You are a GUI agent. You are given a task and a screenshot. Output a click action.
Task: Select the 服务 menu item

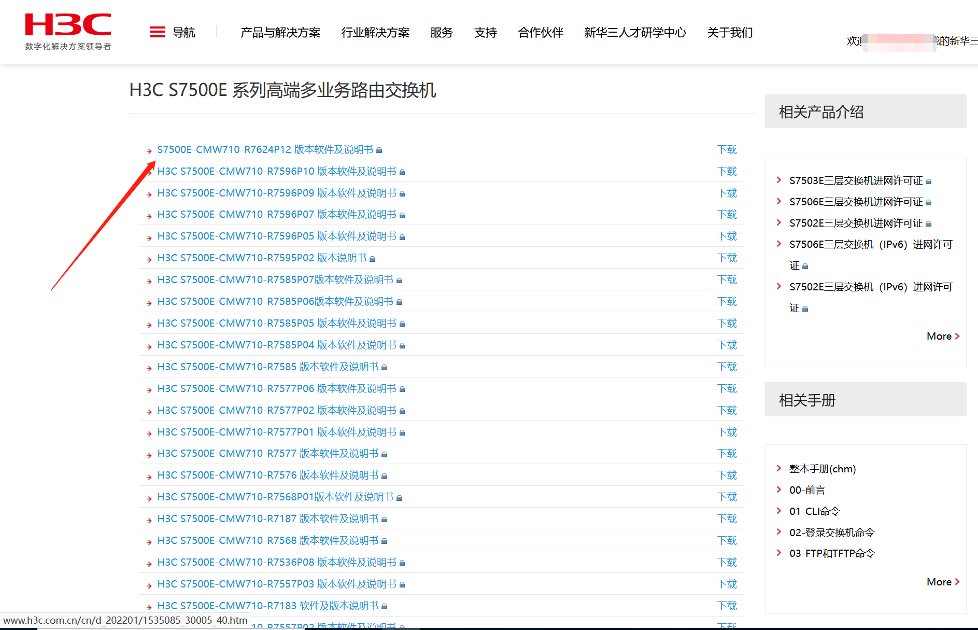pyautogui.click(x=442, y=33)
